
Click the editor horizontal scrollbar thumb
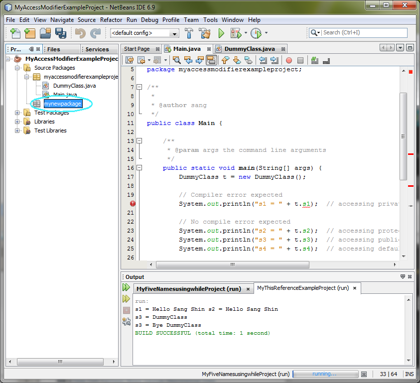coord(233,264)
